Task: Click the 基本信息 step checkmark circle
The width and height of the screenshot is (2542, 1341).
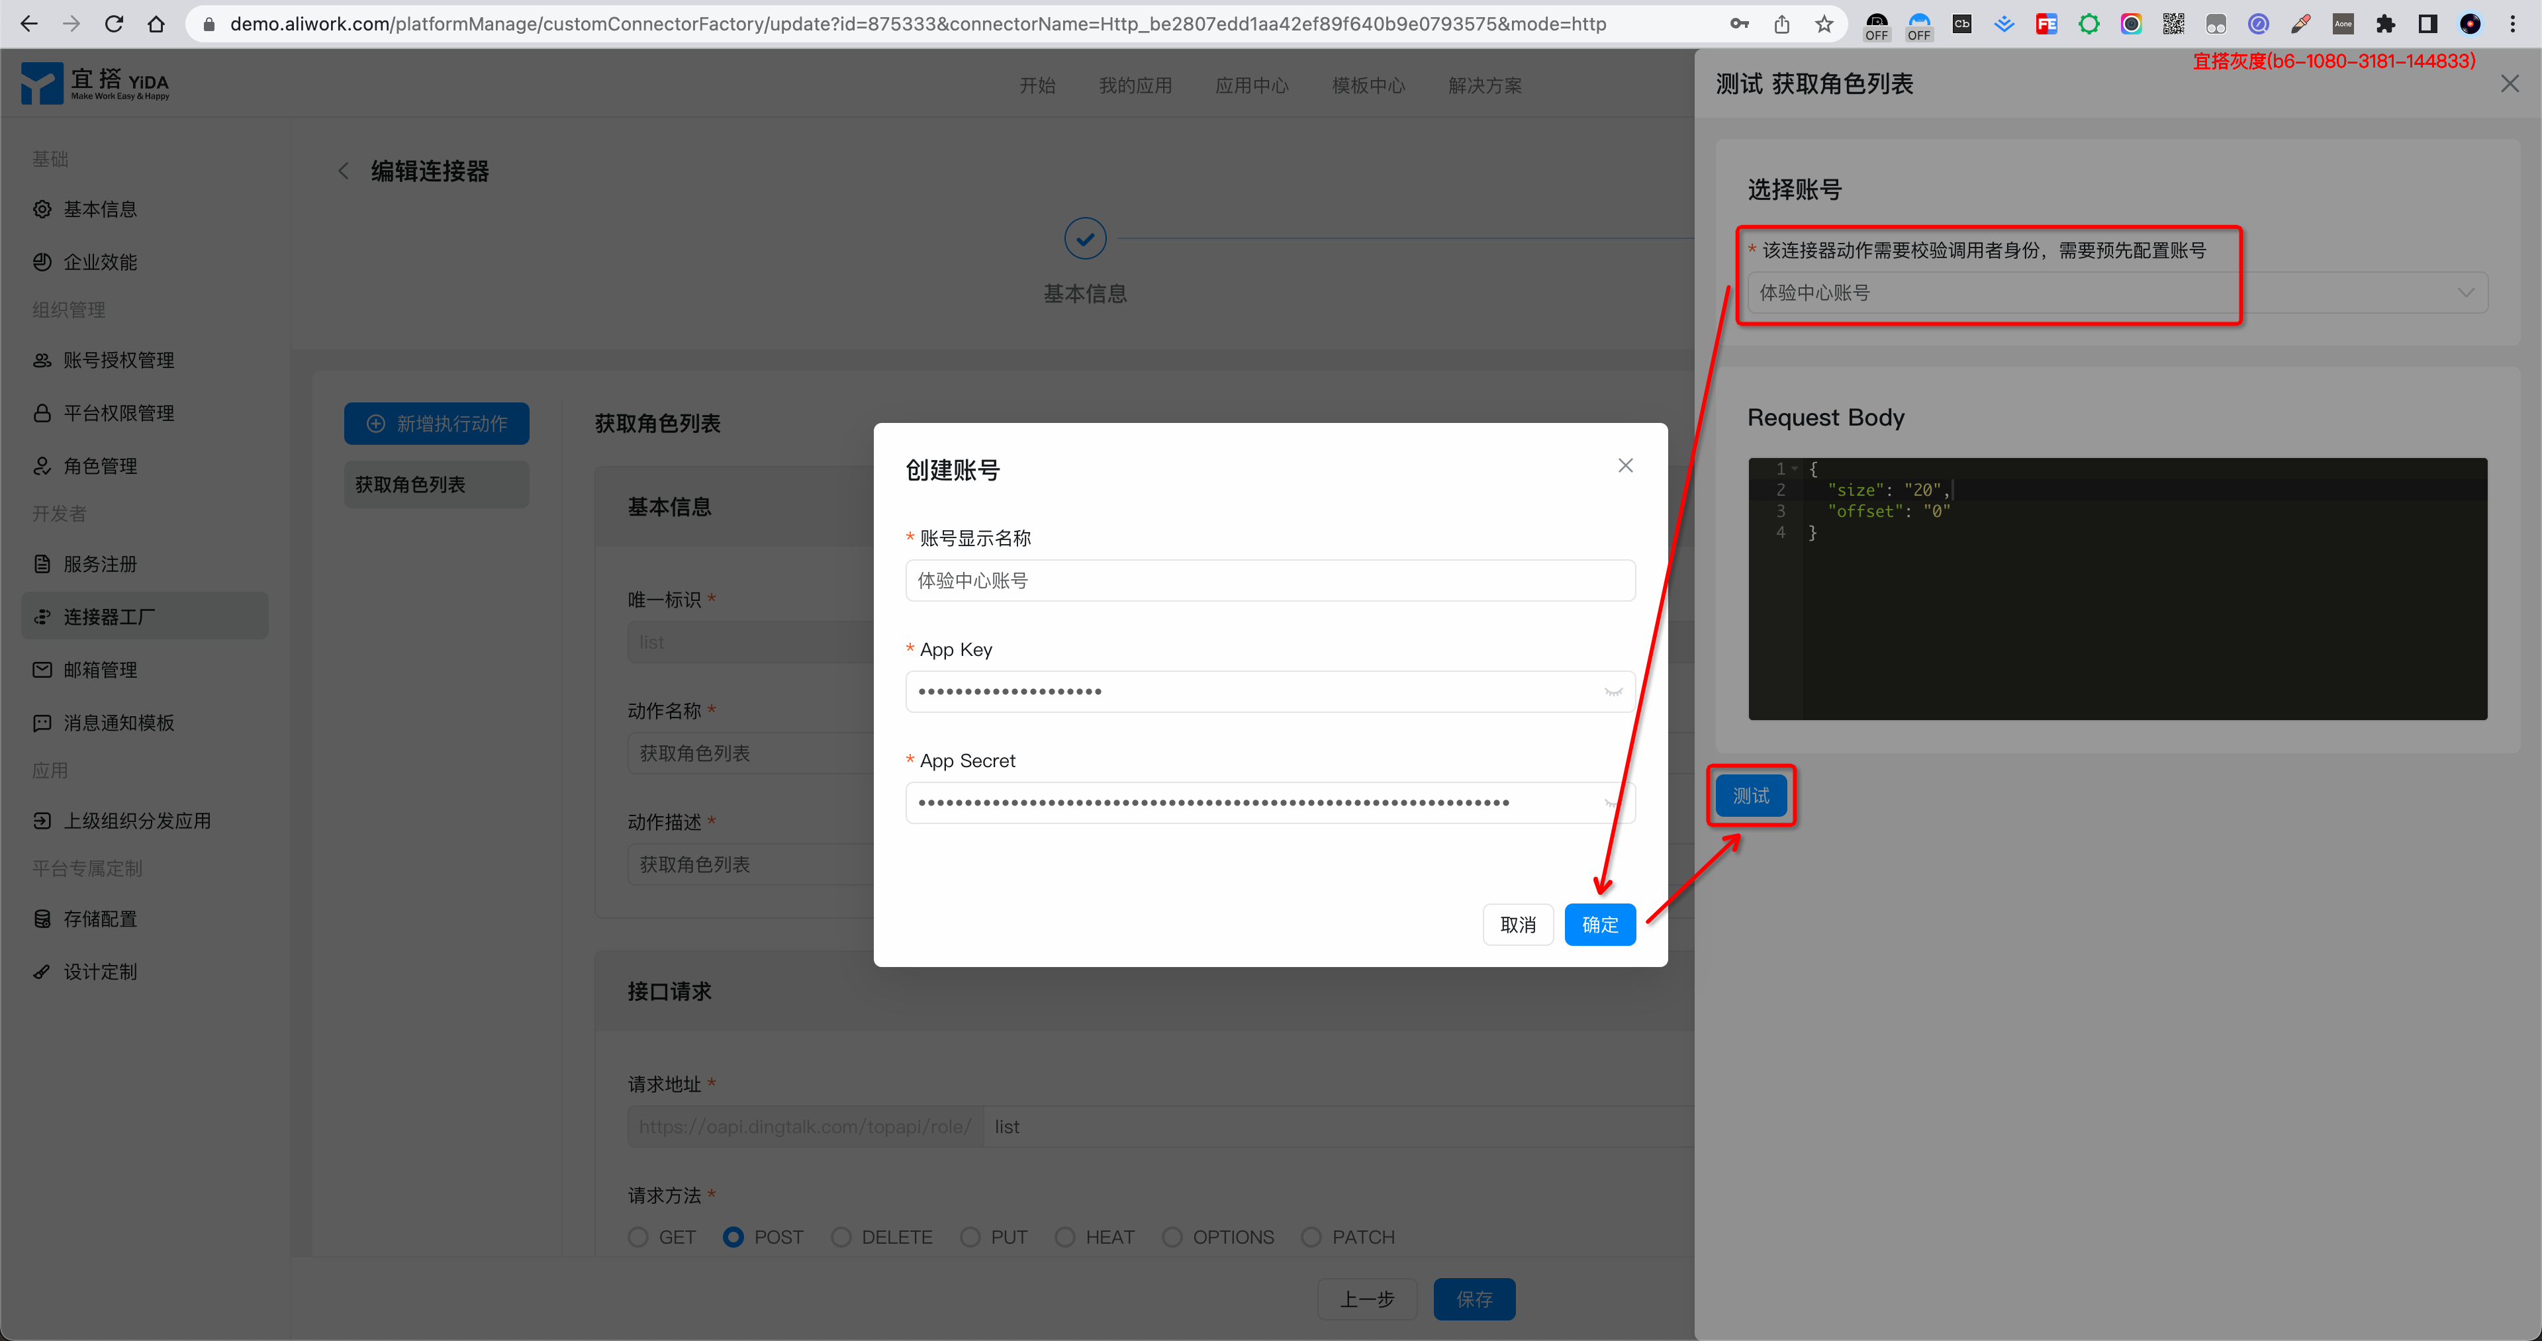Action: tap(1084, 239)
